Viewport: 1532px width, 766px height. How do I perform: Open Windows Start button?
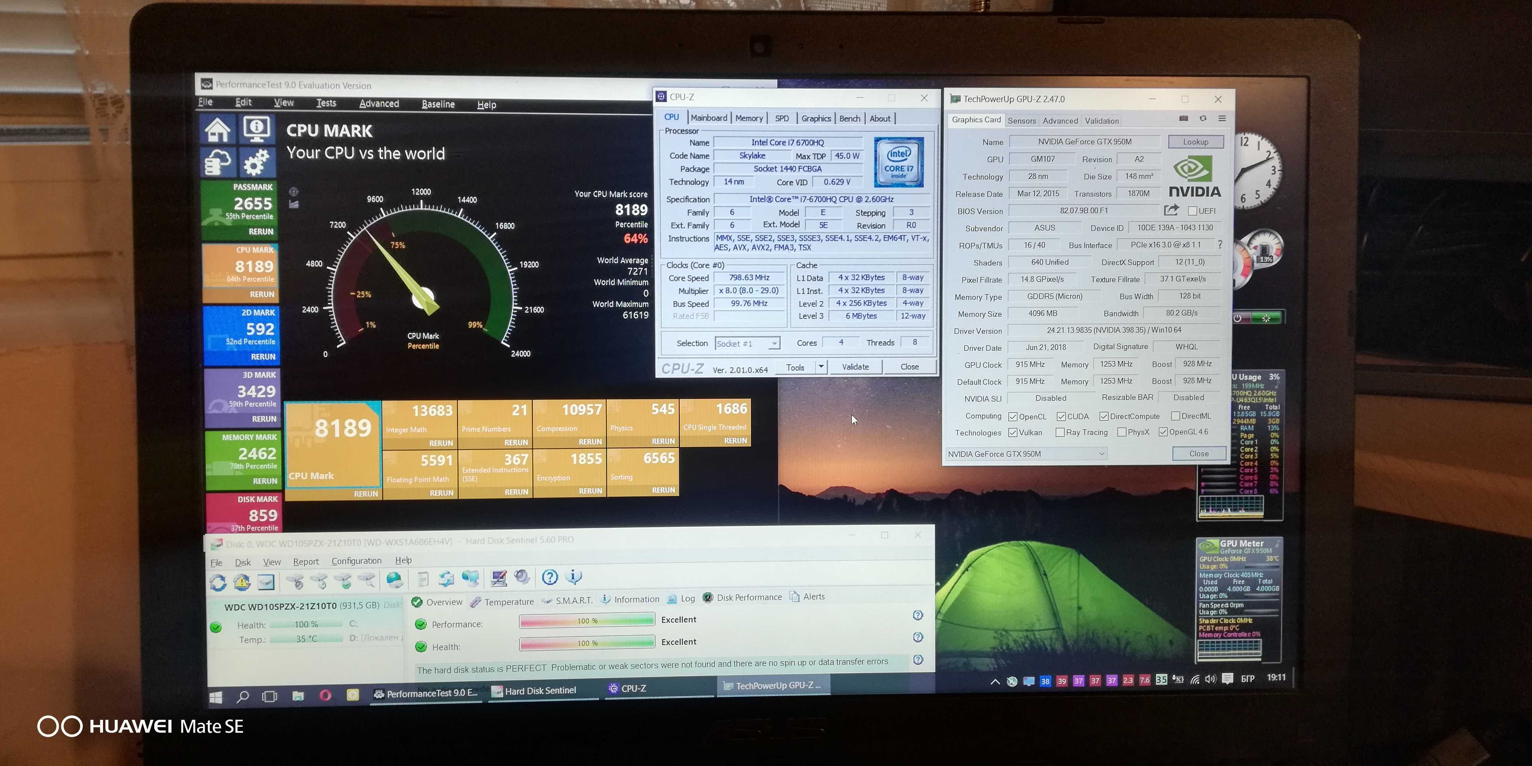[x=216, y=698]
